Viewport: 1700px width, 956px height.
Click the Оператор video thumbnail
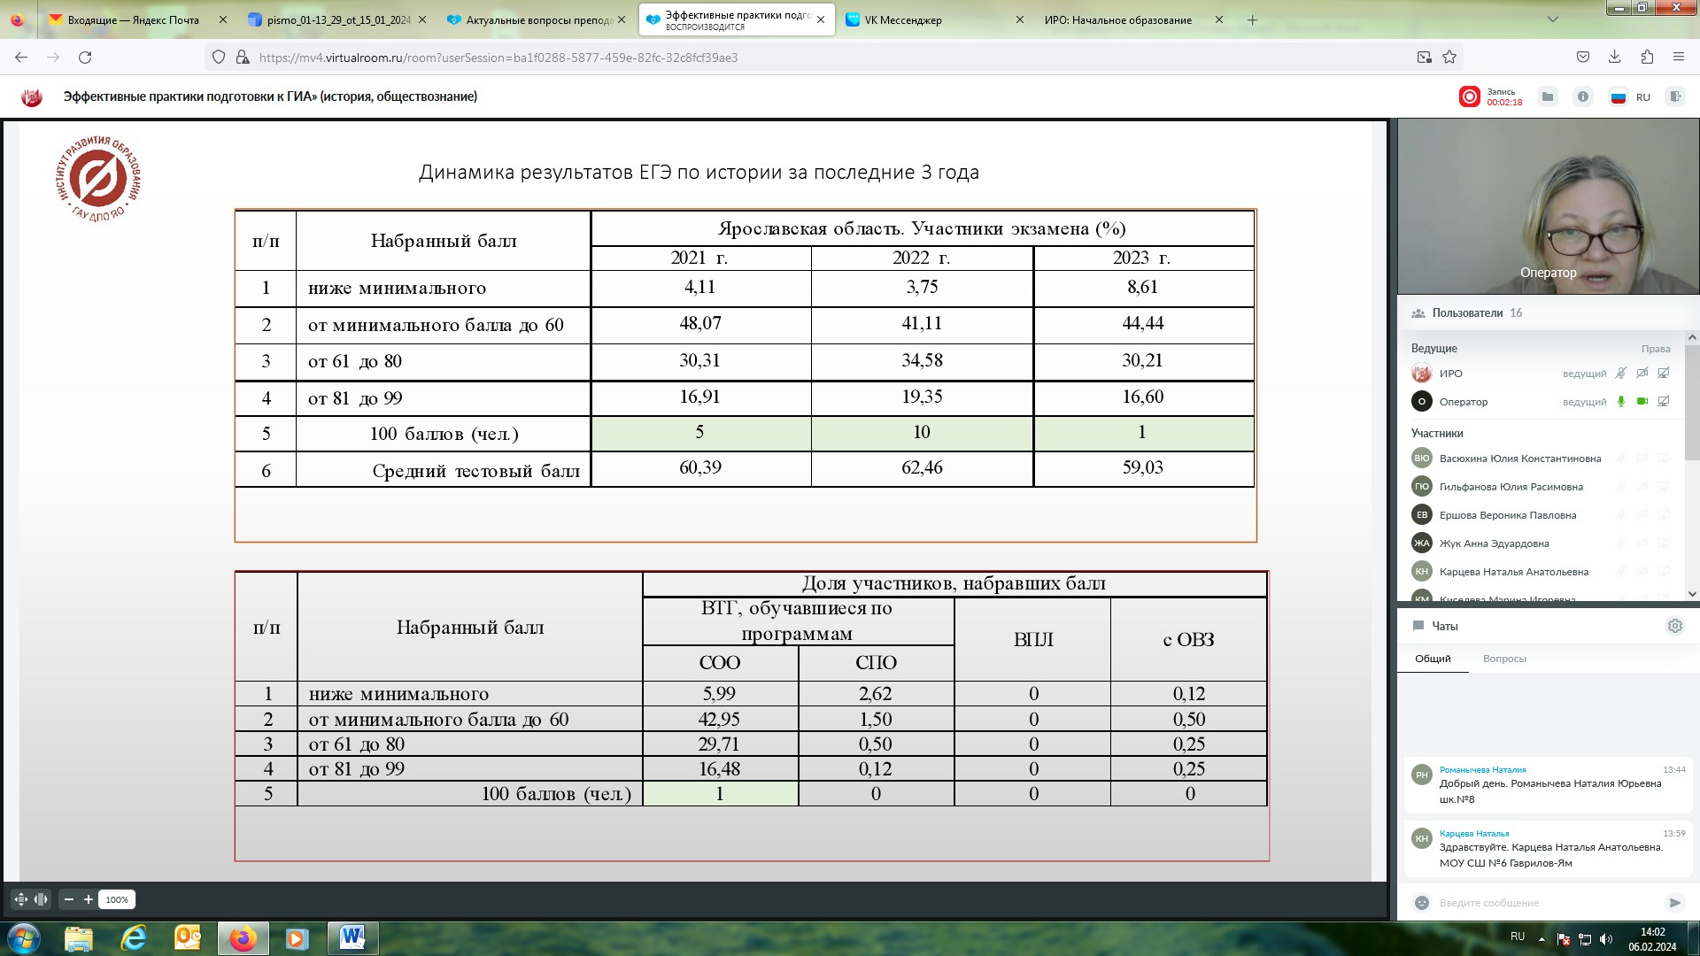(x=1548, y=206)
